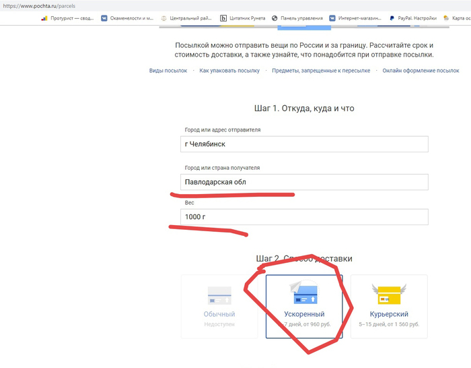Open the Как упаковать посылку link
The width and height of the screenshot is (471, 368).
pyautogui.click(x=229, y=71)
